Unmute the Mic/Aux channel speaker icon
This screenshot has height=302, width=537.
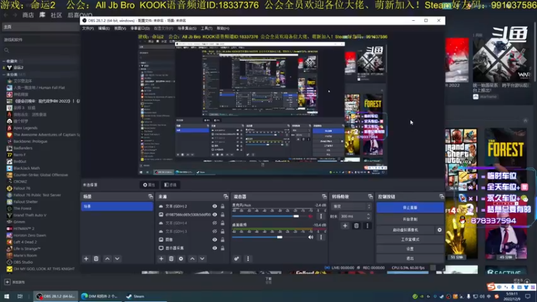click(x=311, y=216)
